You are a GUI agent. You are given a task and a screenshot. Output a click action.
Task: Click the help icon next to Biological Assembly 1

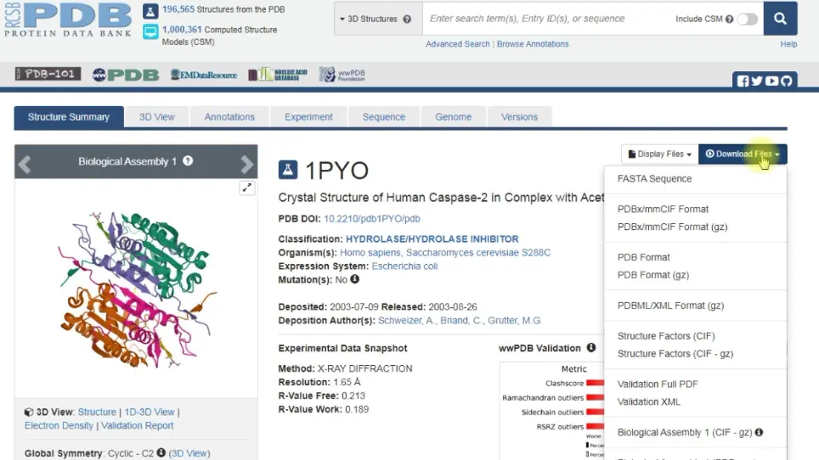click(188, 161)
